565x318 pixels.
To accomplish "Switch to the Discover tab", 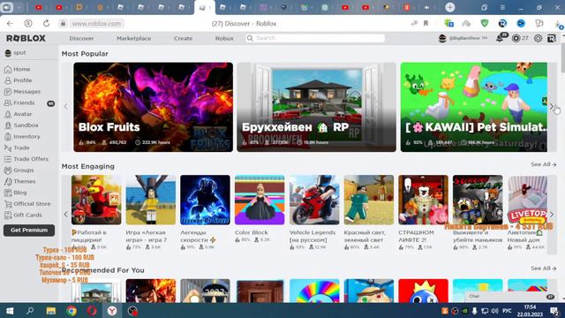I will 81,38.
